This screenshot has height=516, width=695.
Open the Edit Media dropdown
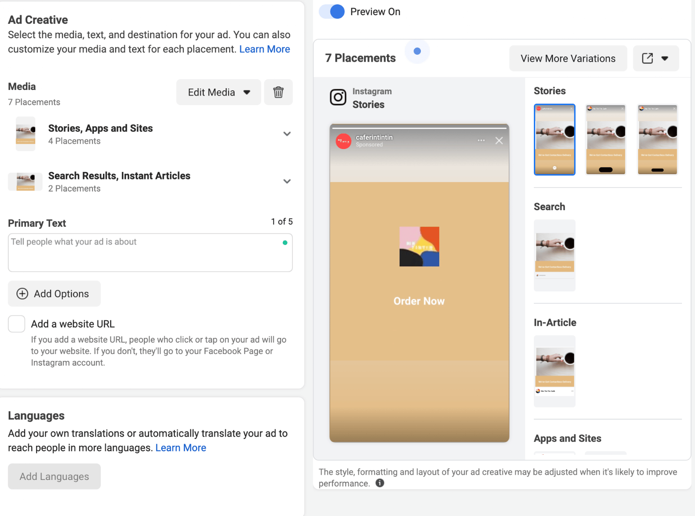click(218, 92)
